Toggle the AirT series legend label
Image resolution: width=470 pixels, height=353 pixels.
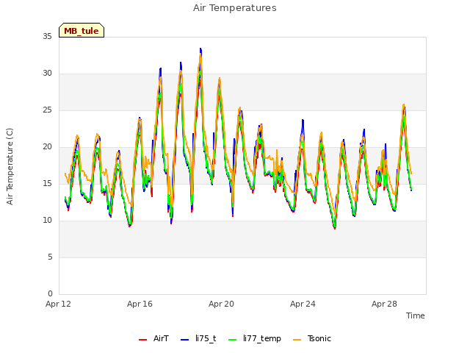click(x=161, y=338)
